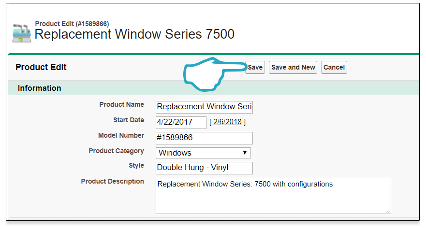Click the Product Category label

pos(116,151)
